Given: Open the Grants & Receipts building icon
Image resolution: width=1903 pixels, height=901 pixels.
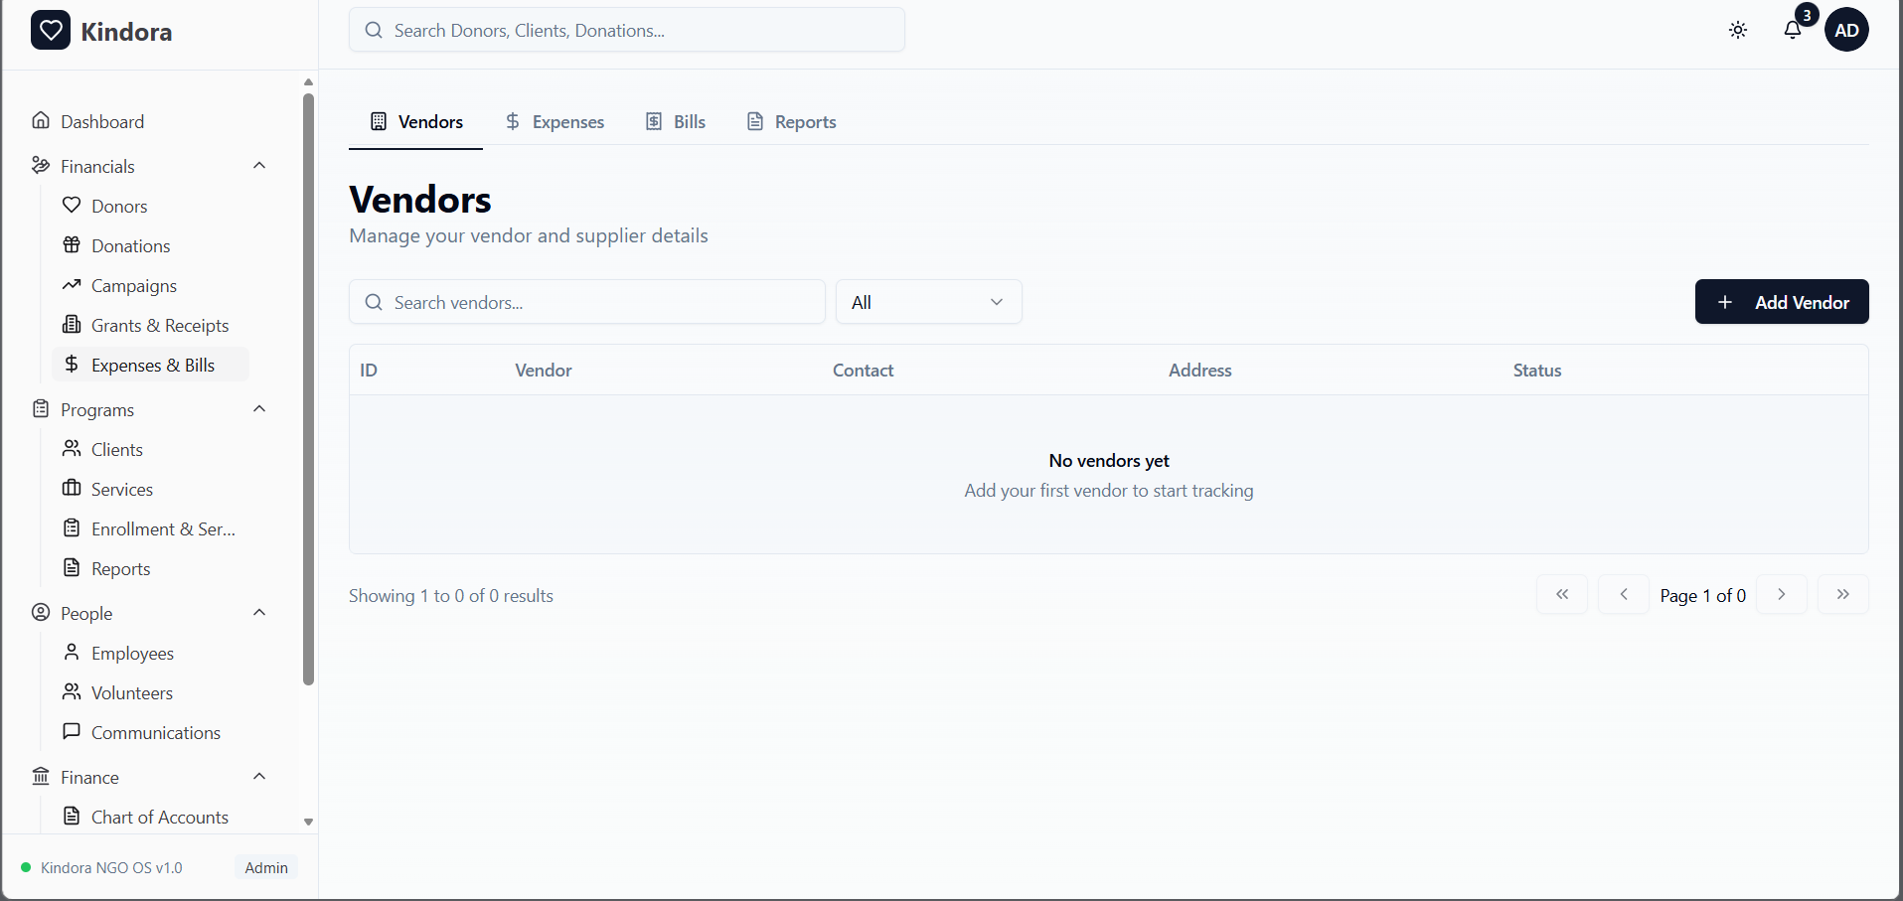Looking at the screenshot, I should point(71,325).
